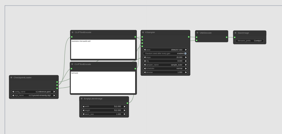Select the SaveImage node title

pyautogui.click(x=243, y=33)
